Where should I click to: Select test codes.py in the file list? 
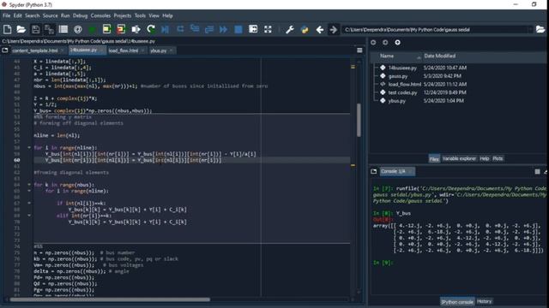402,92
